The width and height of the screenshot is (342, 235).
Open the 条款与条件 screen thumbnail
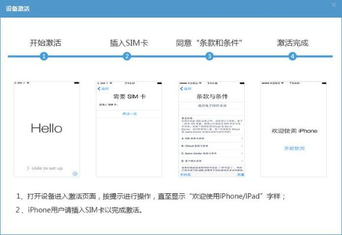click(211, 129)
